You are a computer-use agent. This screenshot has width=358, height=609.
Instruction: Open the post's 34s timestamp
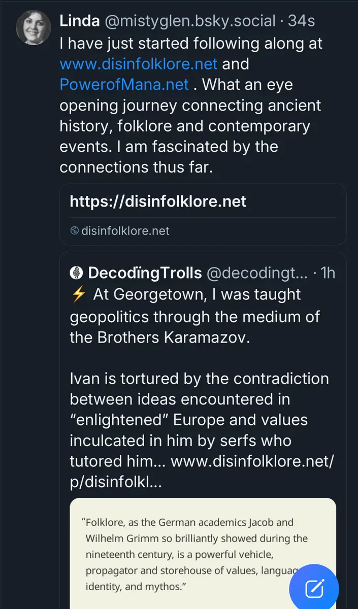coord(302,21)
